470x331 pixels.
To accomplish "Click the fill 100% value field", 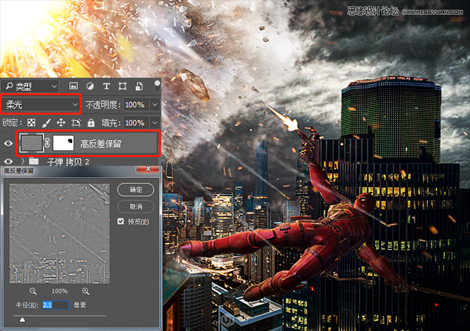I will (135, 122).
